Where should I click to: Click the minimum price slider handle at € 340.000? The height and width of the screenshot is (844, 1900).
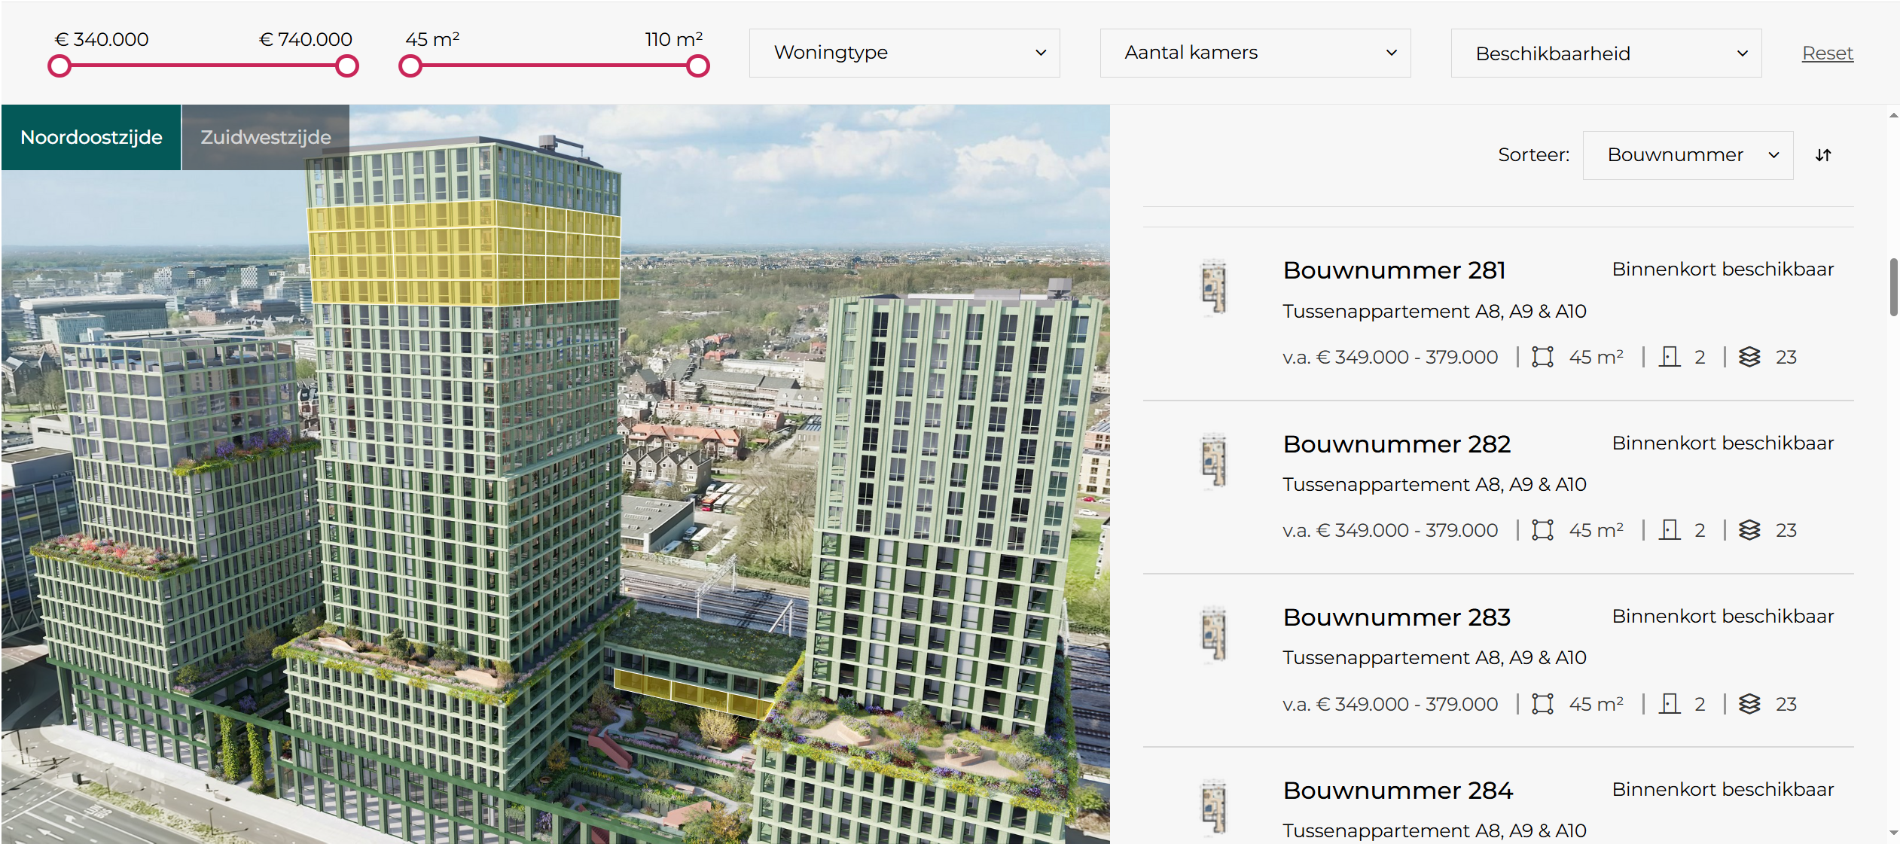click(59, 66)
